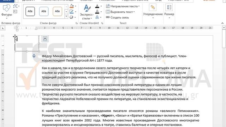Image resolution: width=226 pixels, height=127 pixels.
Task: Open the Экспресс-стили WordArt gallery
Action: click(x=87, y=12)
